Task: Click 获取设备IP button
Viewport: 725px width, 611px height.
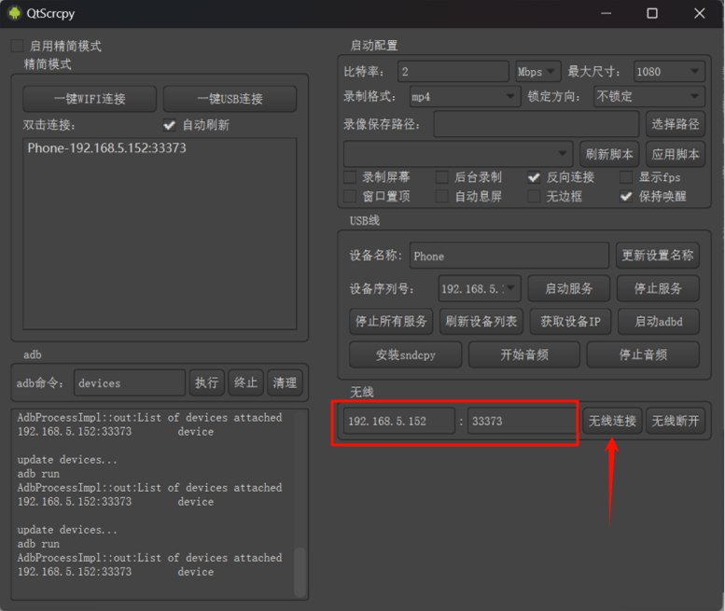Action: pyautogui.click(x=570, y=321)
